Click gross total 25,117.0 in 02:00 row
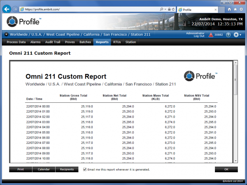Viewport: 247px width, 185px height. [87, 117]
